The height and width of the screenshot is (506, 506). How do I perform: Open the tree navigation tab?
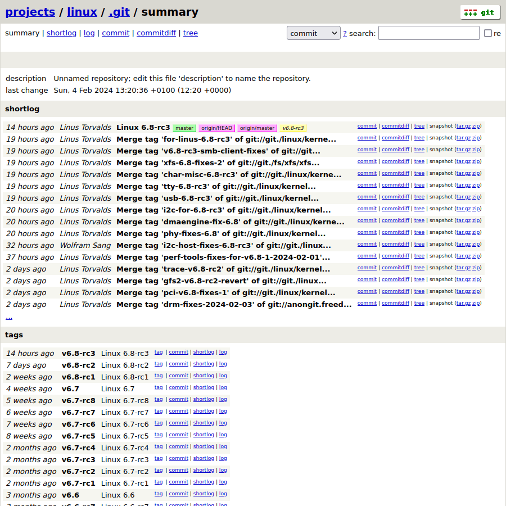click(191, 33)
